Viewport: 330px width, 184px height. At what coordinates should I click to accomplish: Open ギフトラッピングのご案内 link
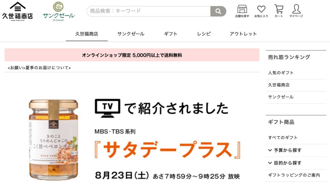(294, 175)
